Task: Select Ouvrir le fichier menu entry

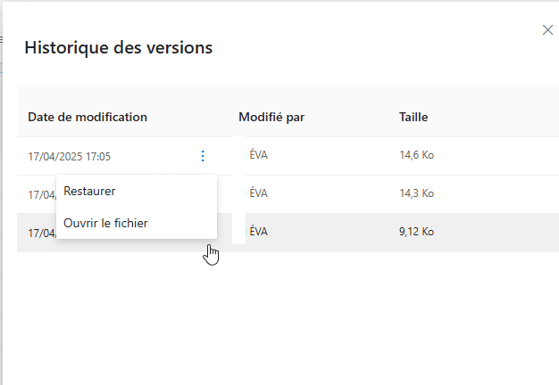Action: (105, 223)
